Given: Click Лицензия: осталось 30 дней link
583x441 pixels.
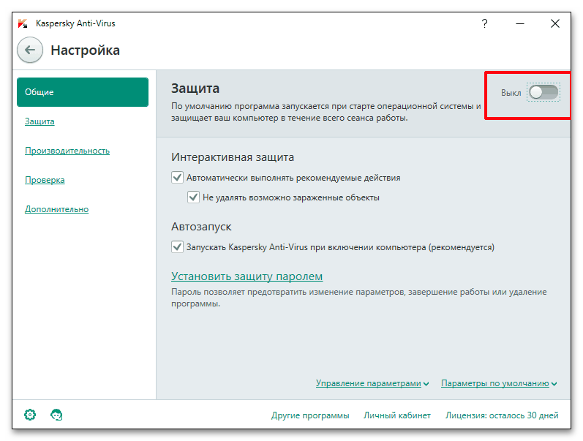Looking at the screenshot, I should (502, 415).
